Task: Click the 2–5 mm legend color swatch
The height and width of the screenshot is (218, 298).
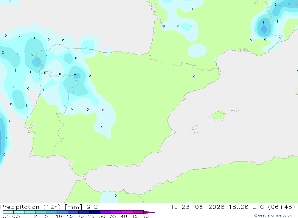Action: (x=41, y=212)
